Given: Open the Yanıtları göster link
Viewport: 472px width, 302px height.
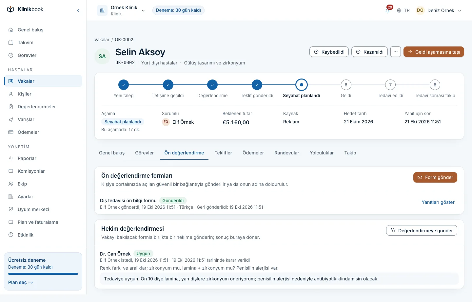Looking at the screenshot, I should (438, 202).
